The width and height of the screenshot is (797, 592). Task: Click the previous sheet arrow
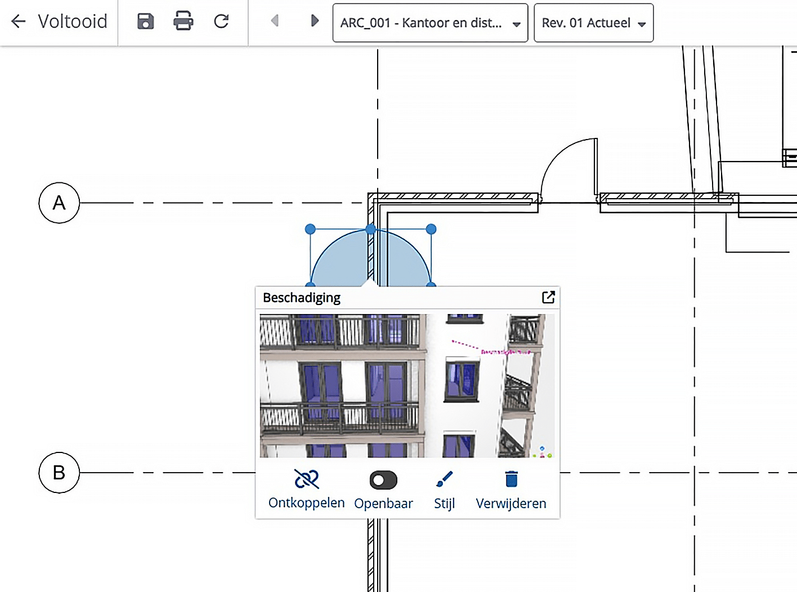pyautogui.click(x=275, y=21)
